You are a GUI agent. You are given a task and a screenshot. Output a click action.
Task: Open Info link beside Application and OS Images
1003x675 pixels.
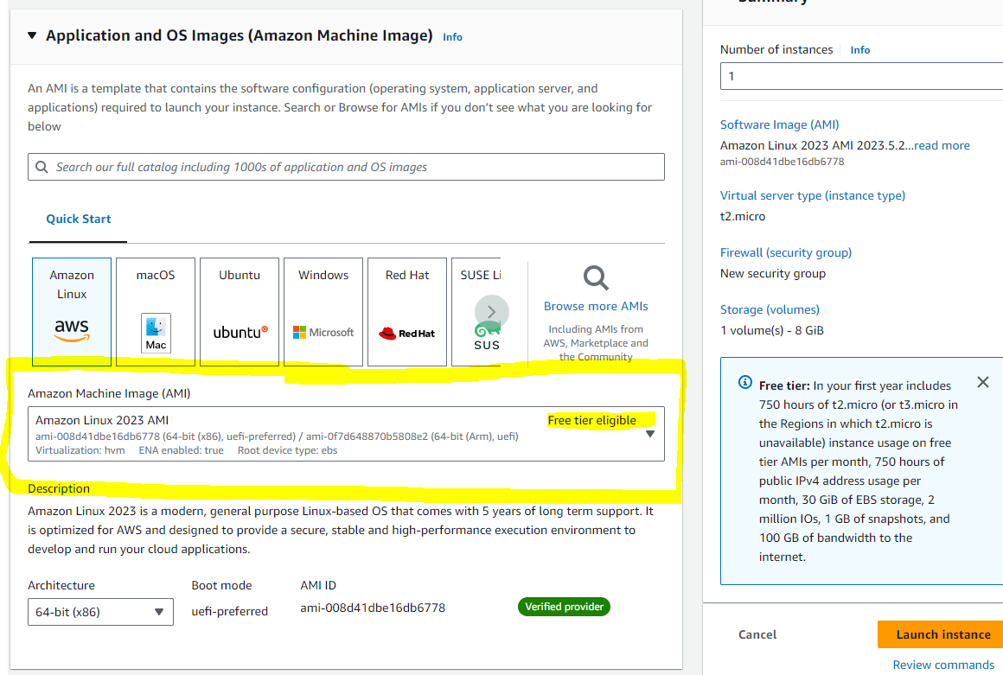coord(452,37)
